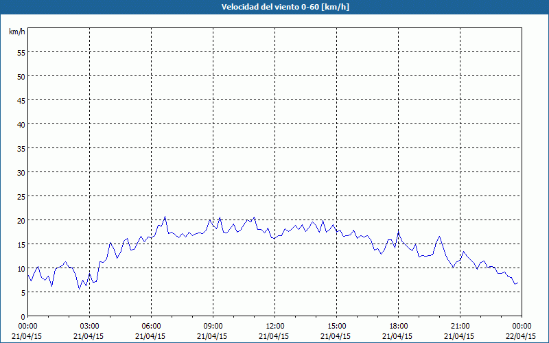Click the chart title 'Velocidad del viento 0-60'
Viewport: 549px width, 343px height.
coord(274,7)
